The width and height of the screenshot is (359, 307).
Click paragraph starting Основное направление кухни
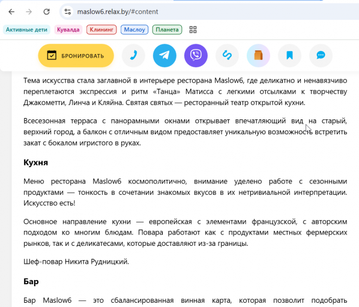pos(186,233)
